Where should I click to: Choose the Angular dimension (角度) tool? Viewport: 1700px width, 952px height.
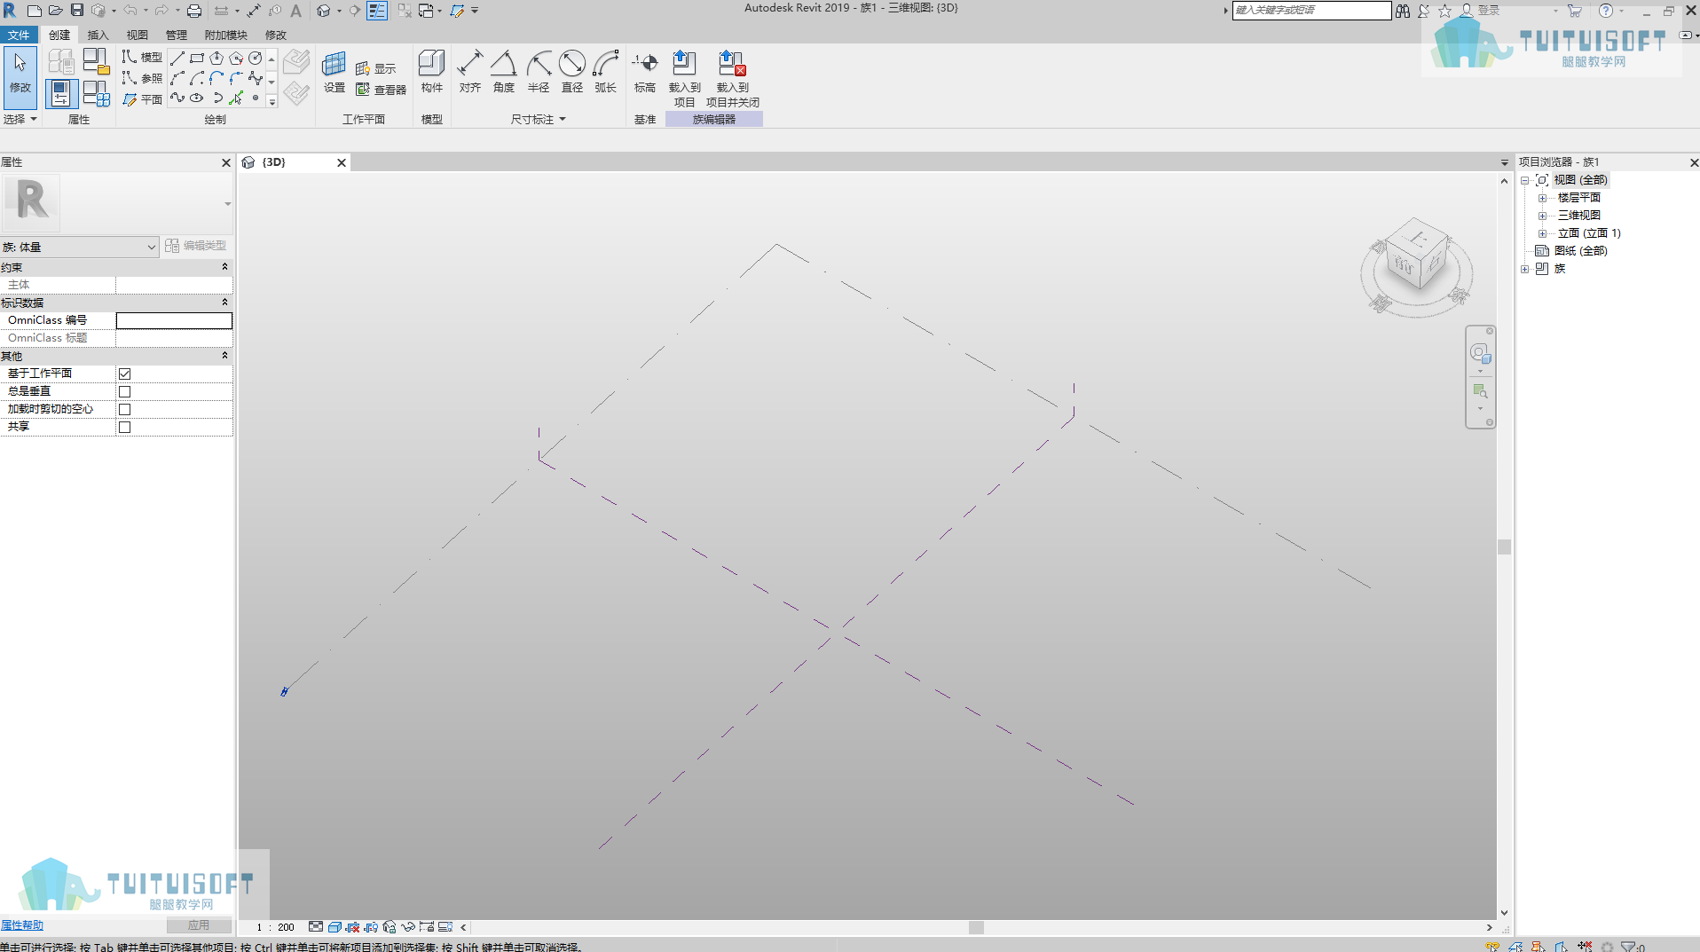(503, 73)
